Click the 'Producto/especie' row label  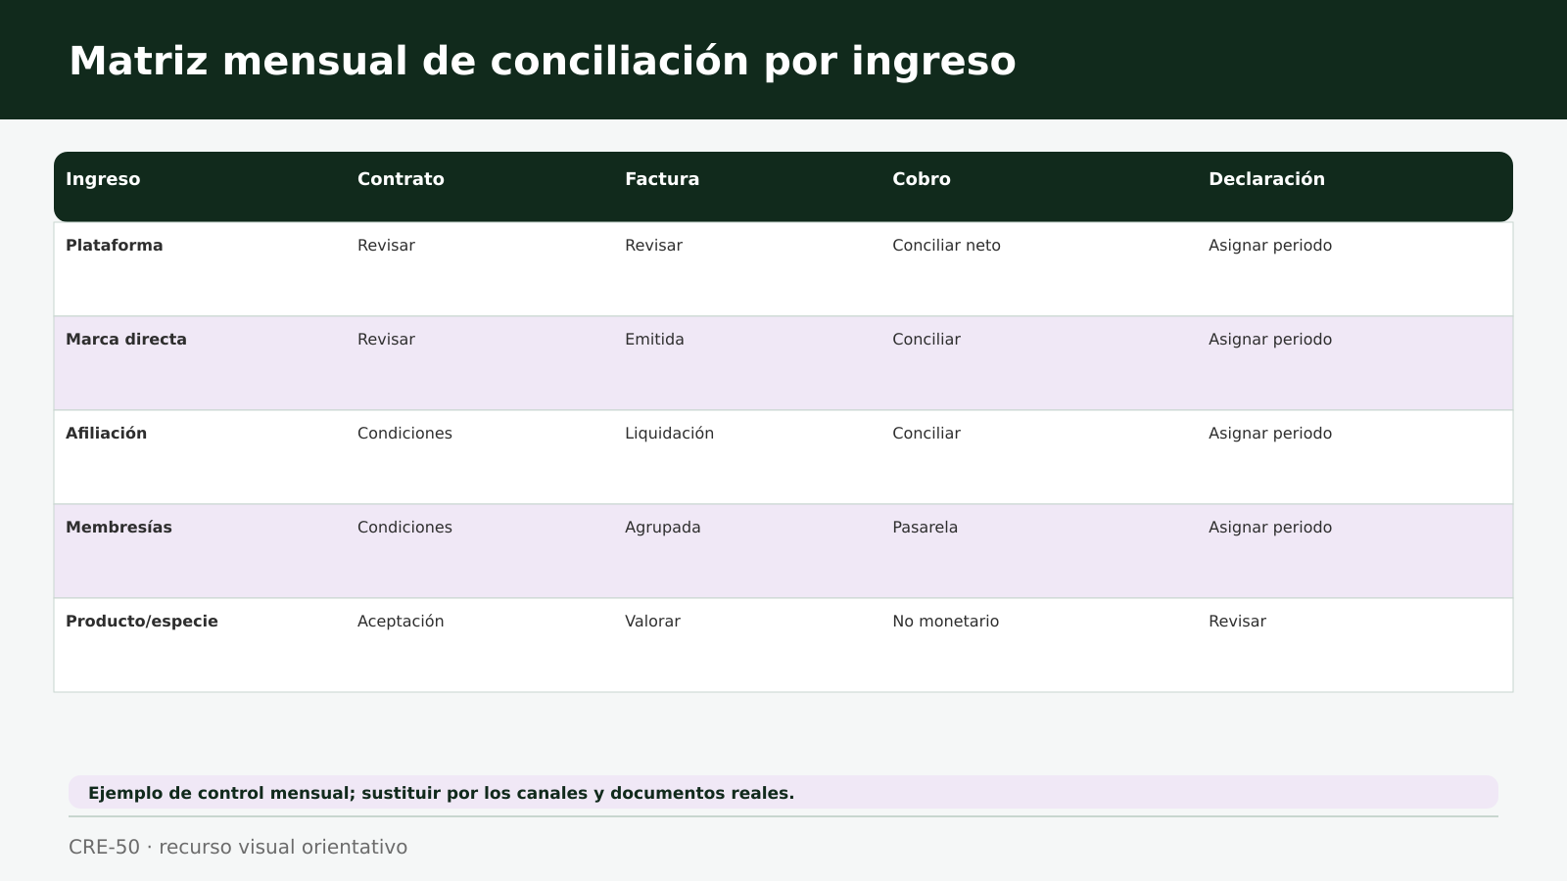click(x=142, y=622)
